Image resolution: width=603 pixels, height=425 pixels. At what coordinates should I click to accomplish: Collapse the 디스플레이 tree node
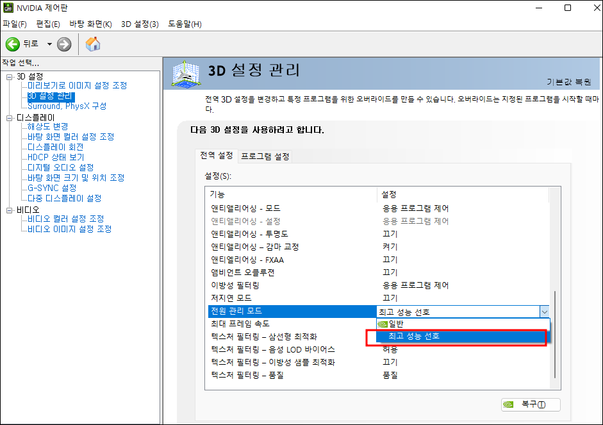9,118
